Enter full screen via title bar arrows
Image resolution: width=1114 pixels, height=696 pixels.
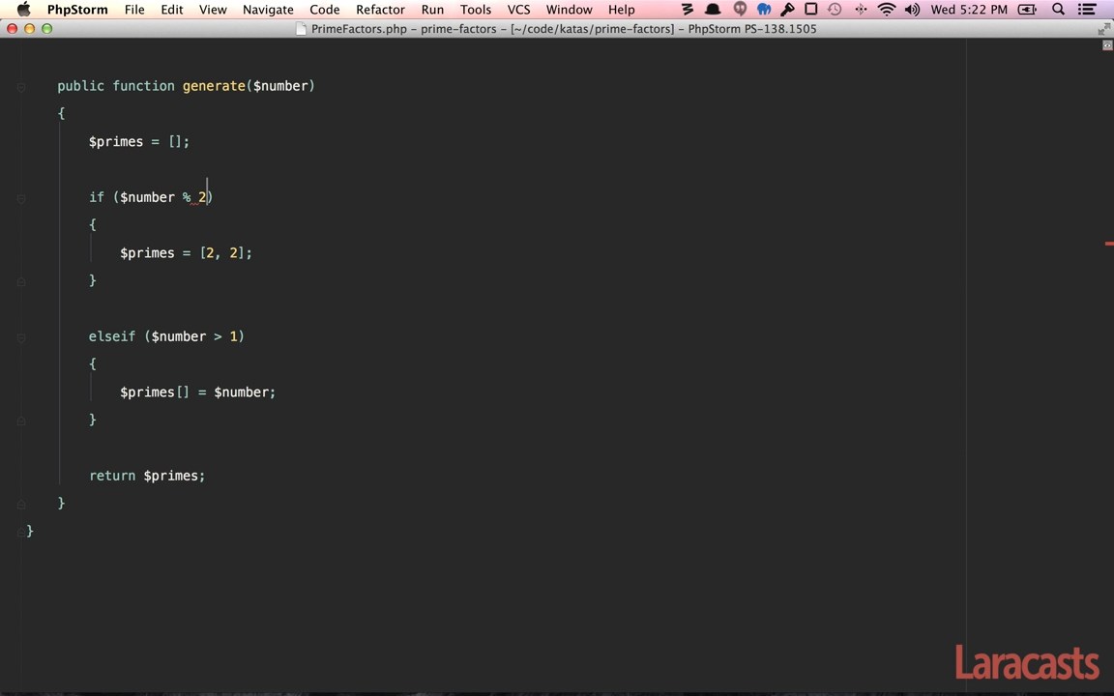(1103, 29)
